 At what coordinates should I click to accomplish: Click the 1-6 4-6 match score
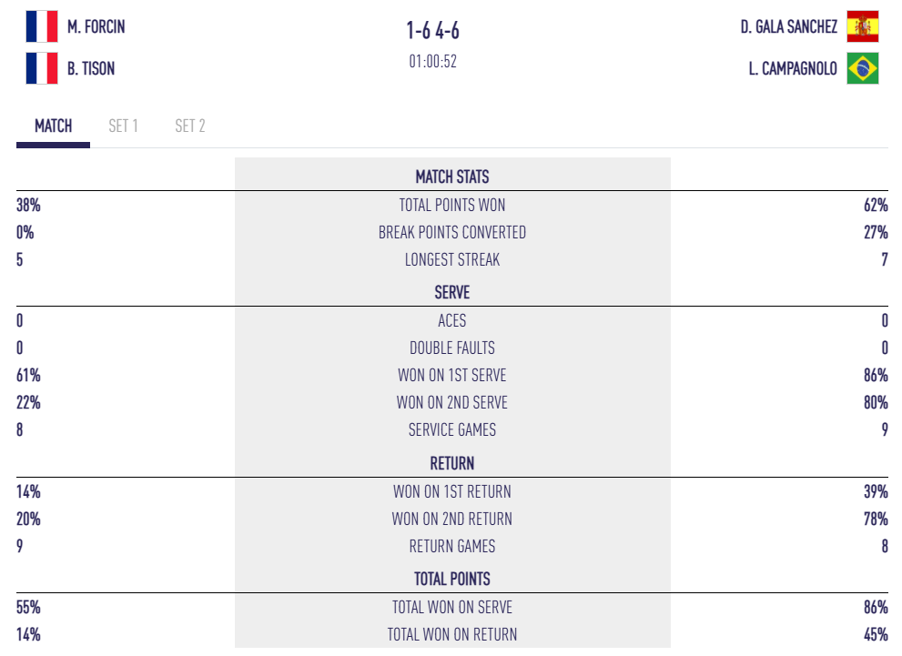point(432,31)
